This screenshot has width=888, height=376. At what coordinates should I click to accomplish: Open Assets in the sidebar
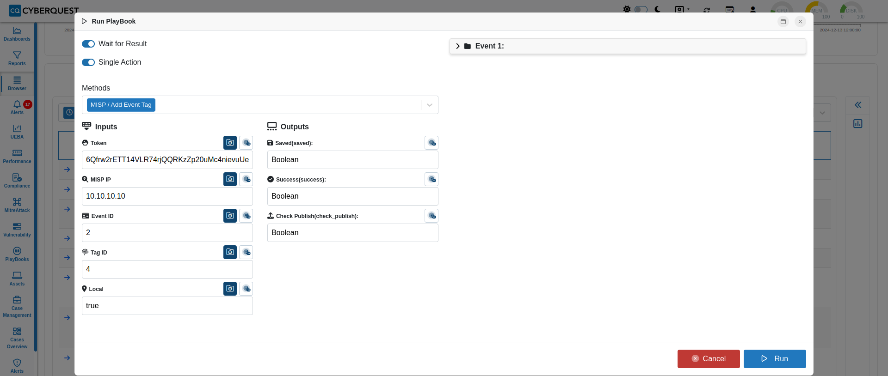click(x=17, y=279)
